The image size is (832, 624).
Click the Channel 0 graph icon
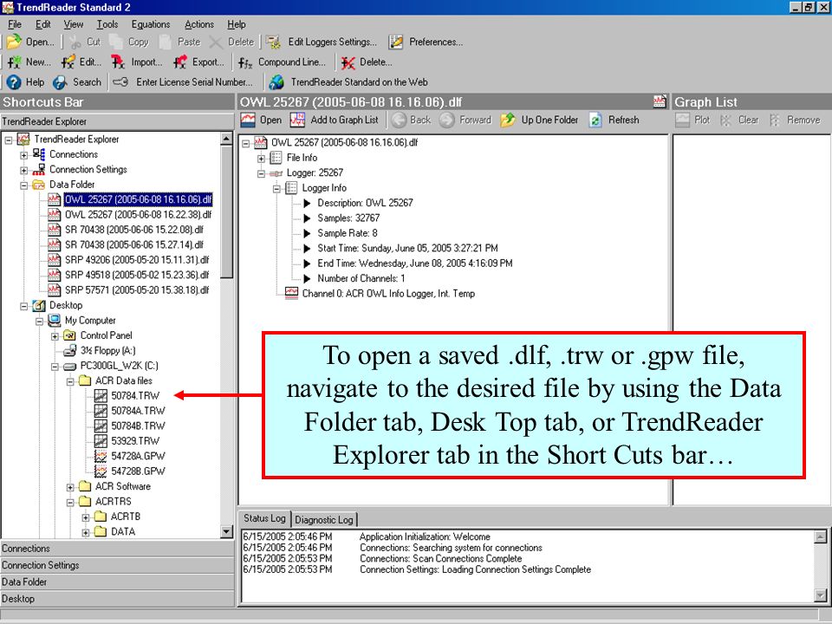(291, 294)
